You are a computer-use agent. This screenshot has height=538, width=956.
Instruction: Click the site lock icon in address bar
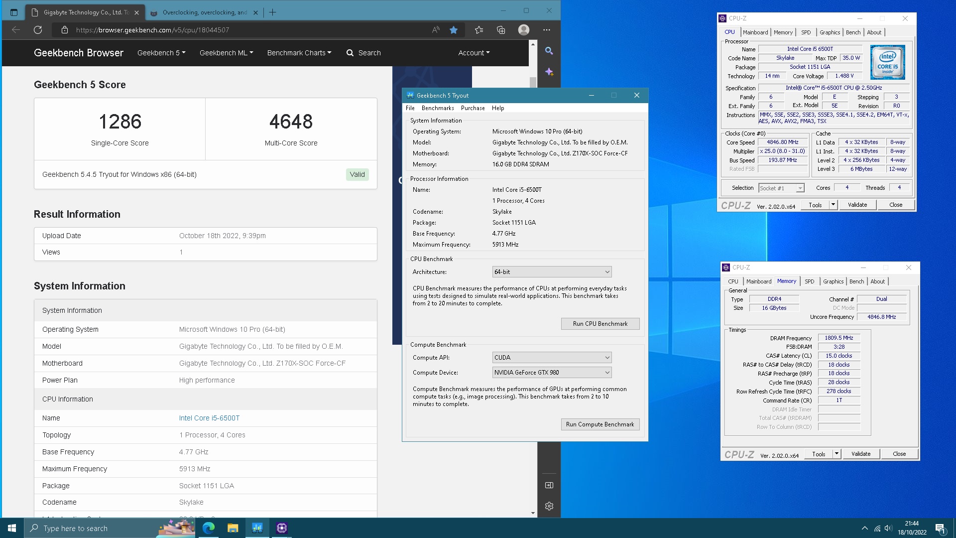click(64, 30)
